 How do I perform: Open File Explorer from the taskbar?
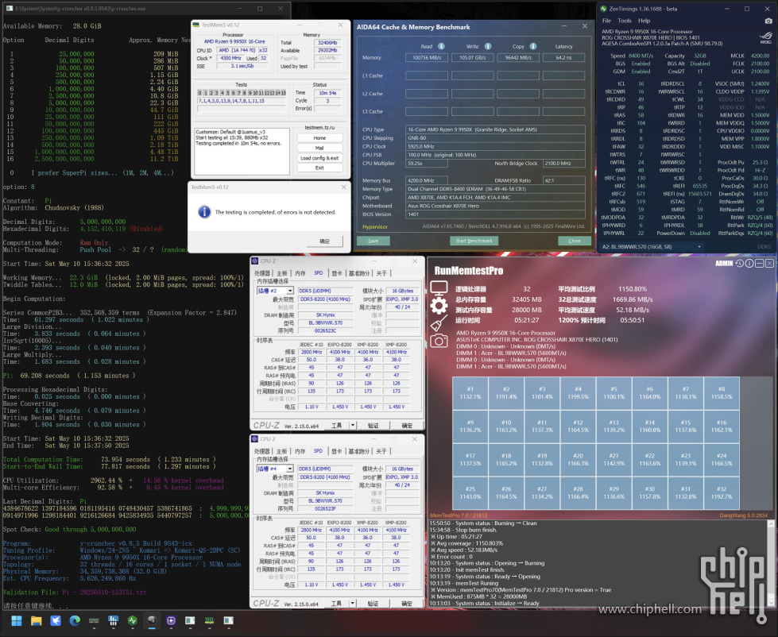[37, 620]
